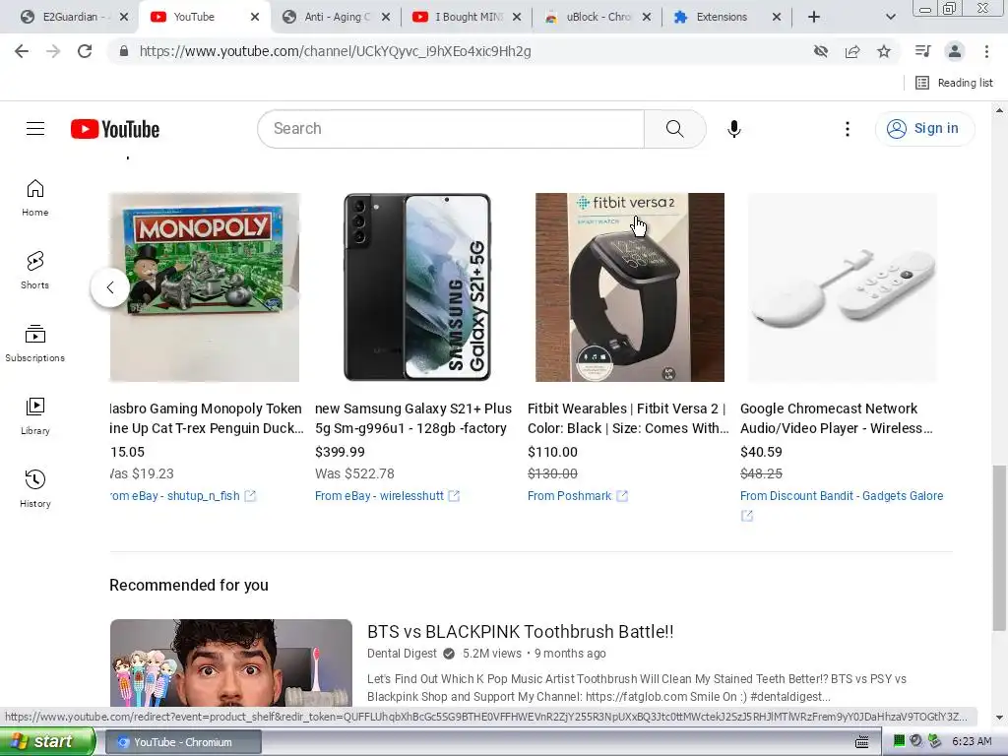Click the $399.99 price

[x=340, y=452]
